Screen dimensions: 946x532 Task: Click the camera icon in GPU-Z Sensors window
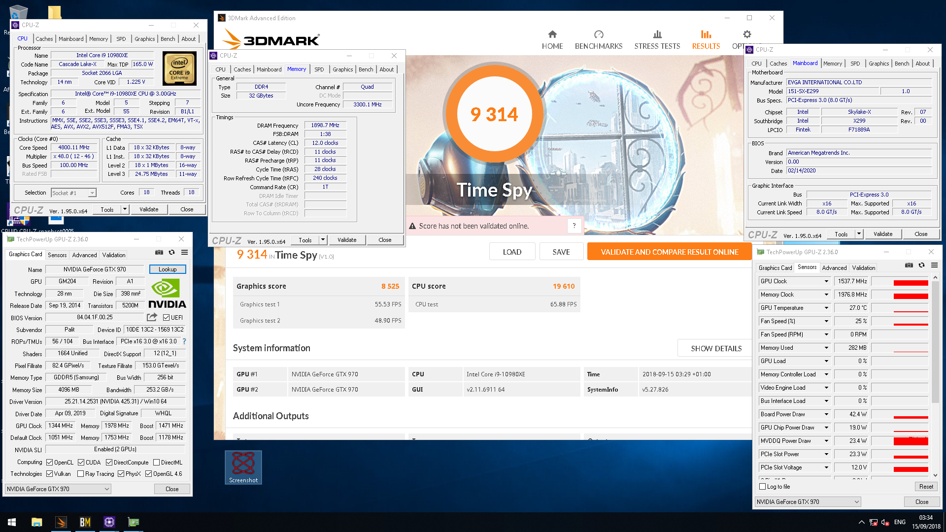tap(909, 265)
